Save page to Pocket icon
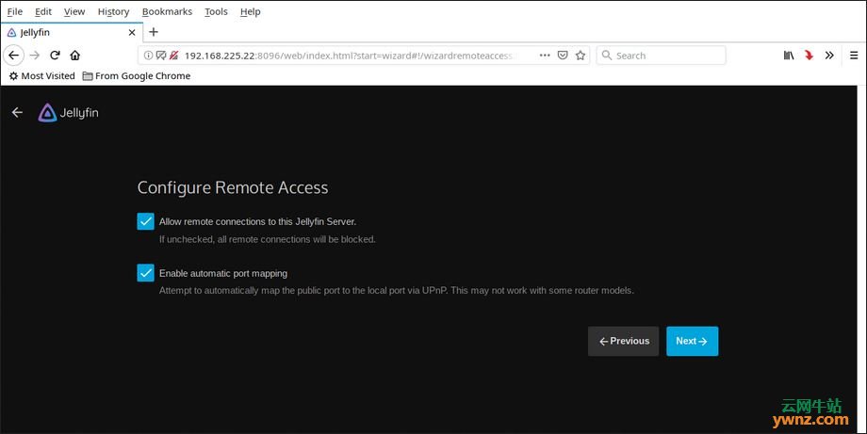Viewport: 867px width, 434px height. (x=563, y=56)
